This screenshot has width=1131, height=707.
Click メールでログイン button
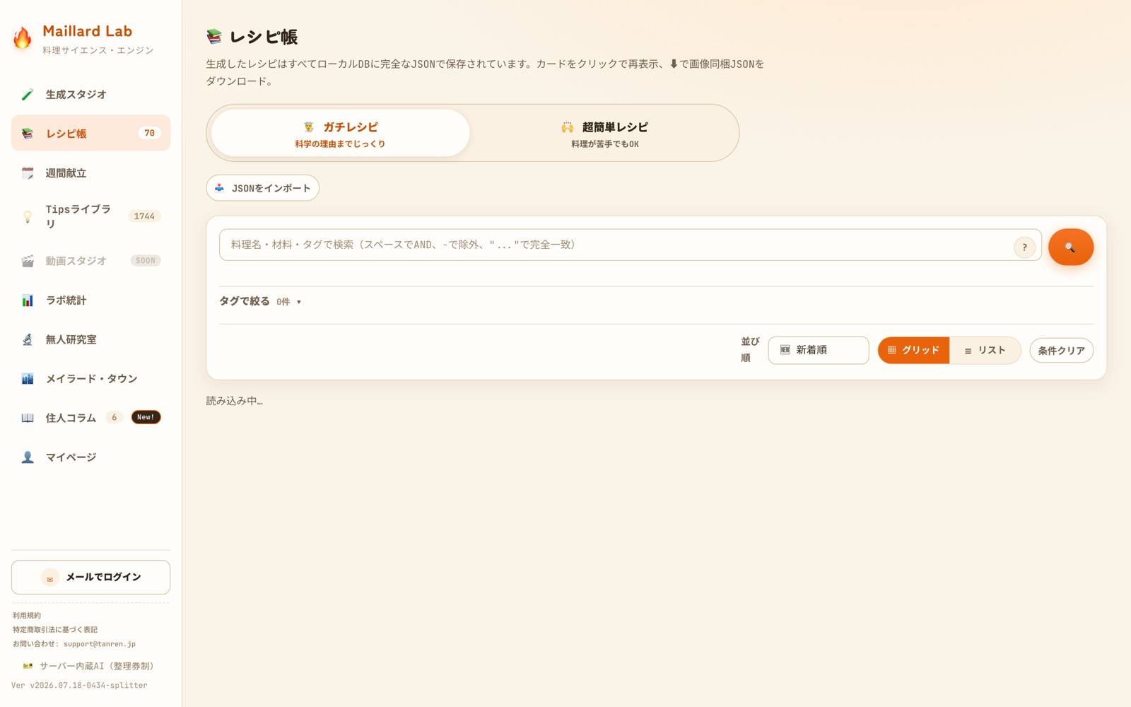(90, 578)
